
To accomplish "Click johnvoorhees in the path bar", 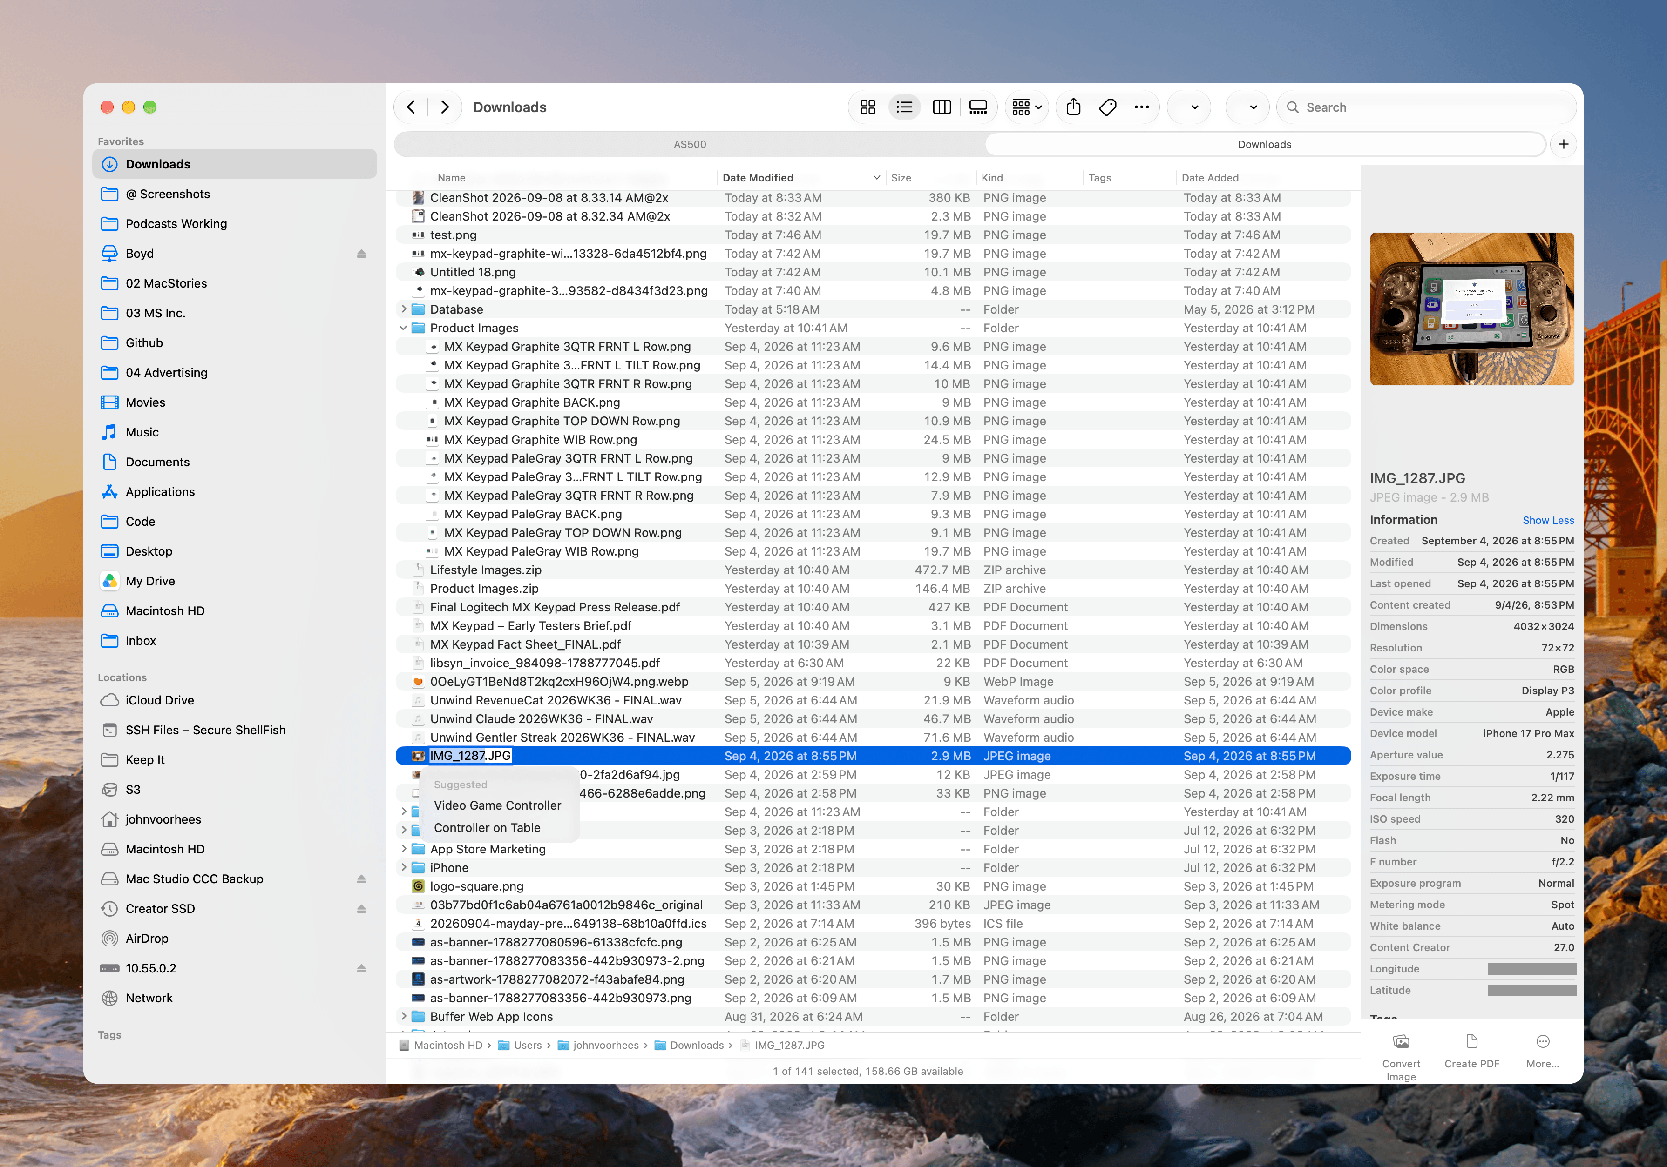I will (x=598, y=1046).
